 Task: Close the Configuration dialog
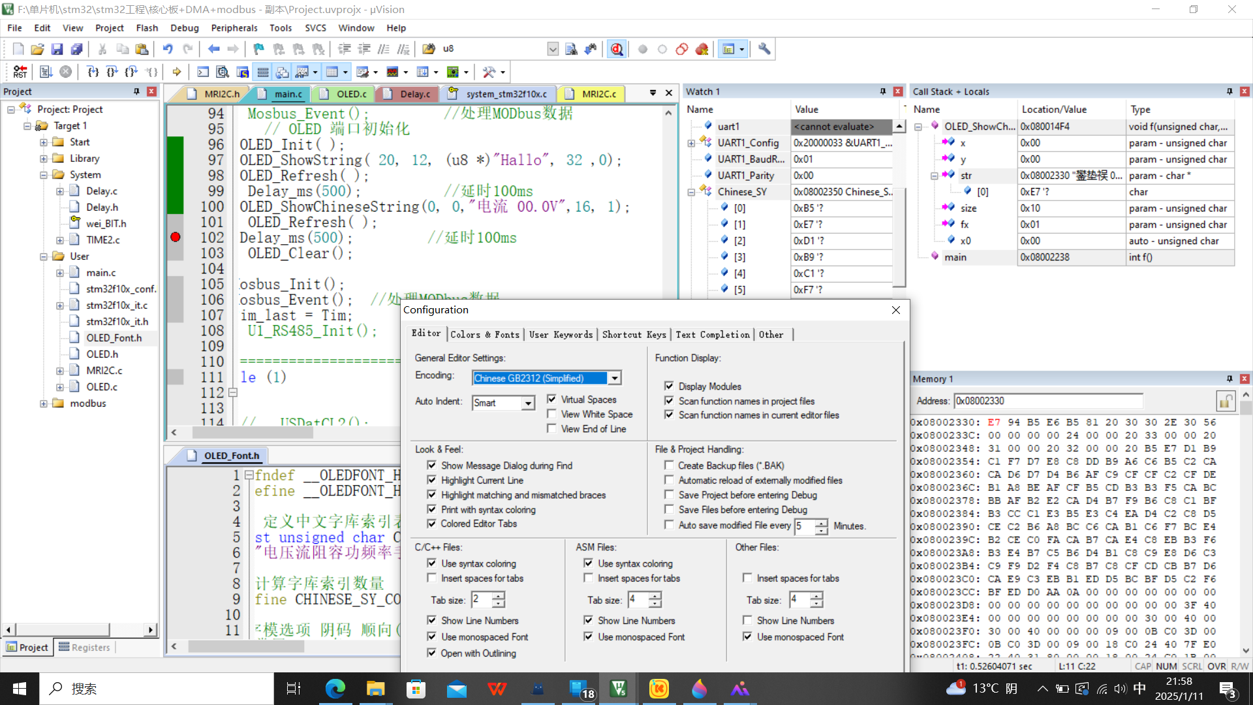(x=896, y=310)
